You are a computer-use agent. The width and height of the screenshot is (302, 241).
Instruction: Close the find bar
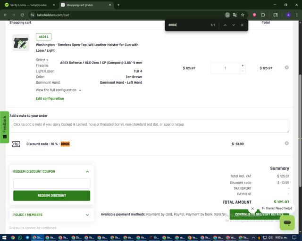(242, 25)
